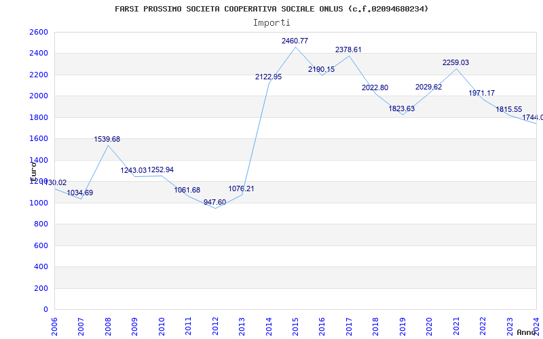Select the Importi subtitle
This screenshot has width=543, height=339.
click(x=271, y=22)
